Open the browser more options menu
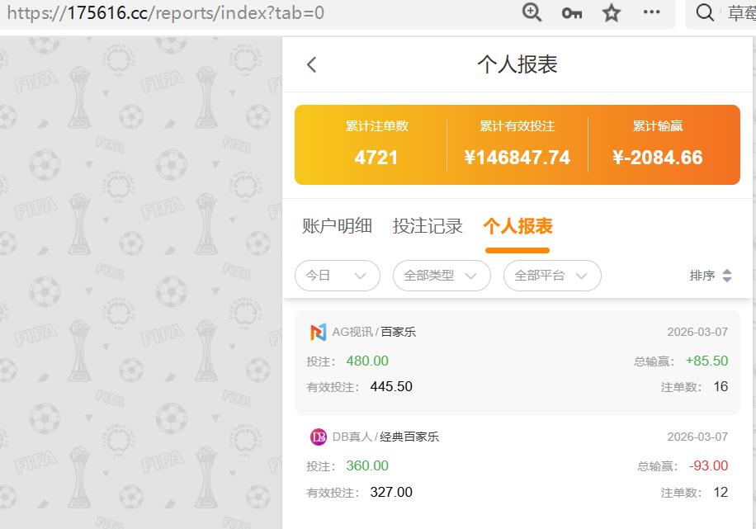756x529 pixels. tap(651, 13)
